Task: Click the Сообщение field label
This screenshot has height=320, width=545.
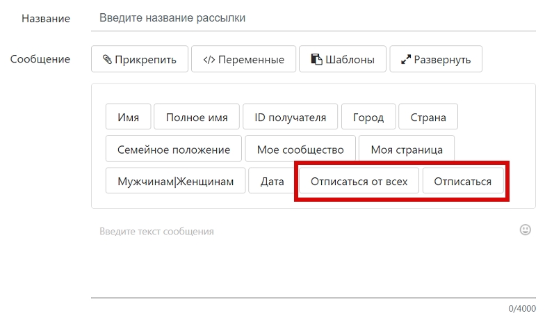Action: (40, 59)
